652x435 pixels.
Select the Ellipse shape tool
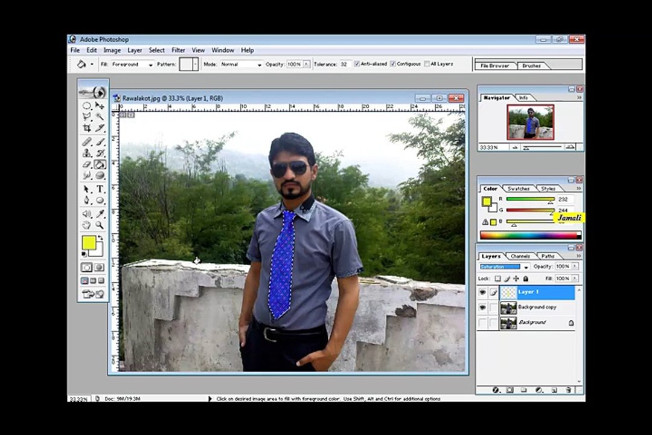tap(100, 200)
